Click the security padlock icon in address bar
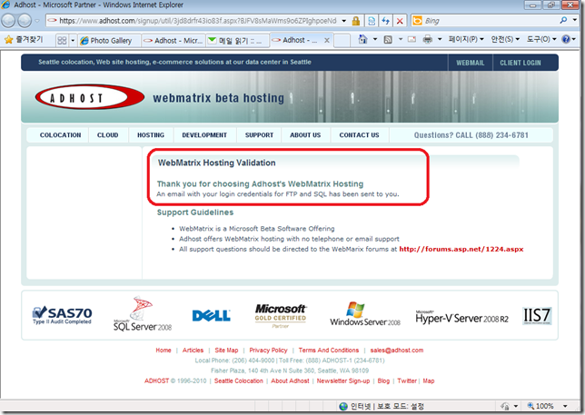Viewport: 585px width, 415px height. [x=356, y=21]
